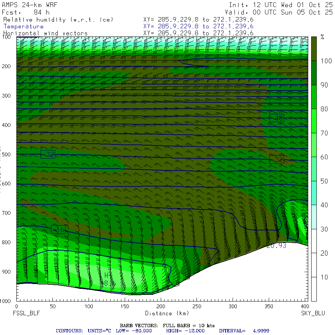Screen dimensions: 335x335
Task: Click the '500' pressure axis label
Action: (6, 154)
